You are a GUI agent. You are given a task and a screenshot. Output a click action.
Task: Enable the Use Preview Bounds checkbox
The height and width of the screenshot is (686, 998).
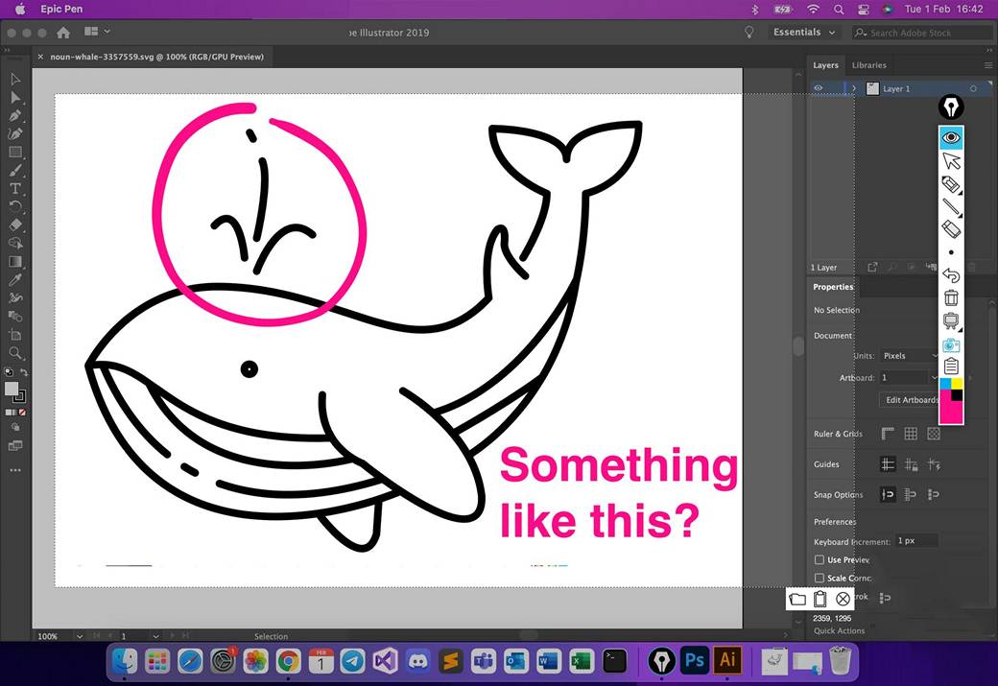(820, 559)
